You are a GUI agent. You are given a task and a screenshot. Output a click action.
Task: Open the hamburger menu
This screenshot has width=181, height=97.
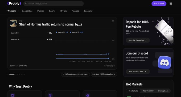pyautogui.click(x=171, y=4)
